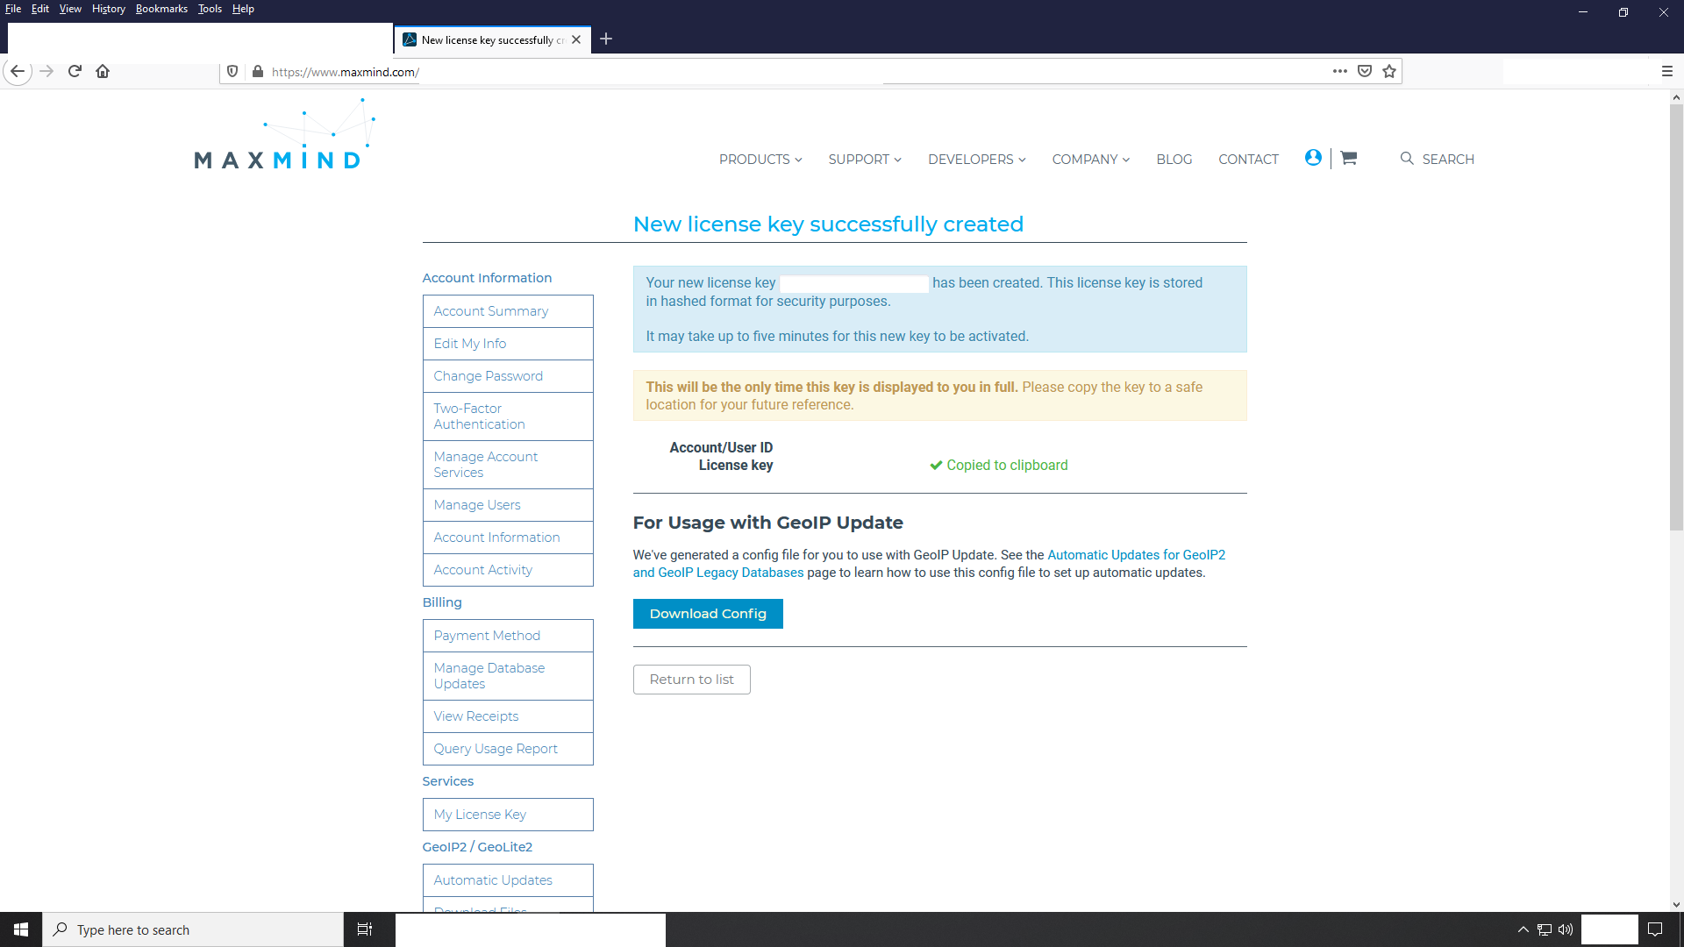
Task: Open the View menu
Action: point(70,9)
